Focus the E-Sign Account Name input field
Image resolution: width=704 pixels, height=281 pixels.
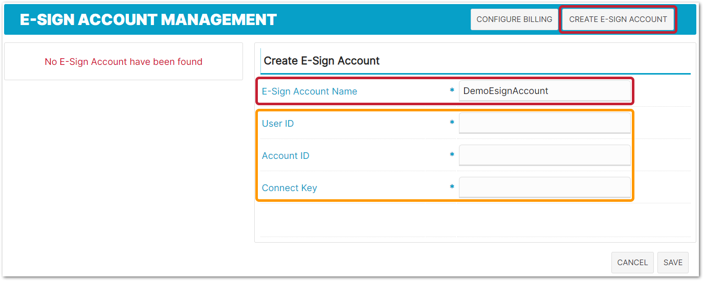tap(545, 91)
